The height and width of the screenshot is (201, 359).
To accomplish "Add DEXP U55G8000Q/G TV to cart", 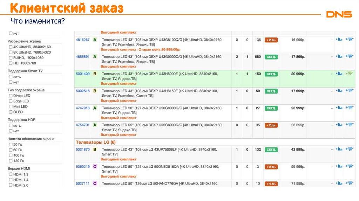I will tap(350, 125).
